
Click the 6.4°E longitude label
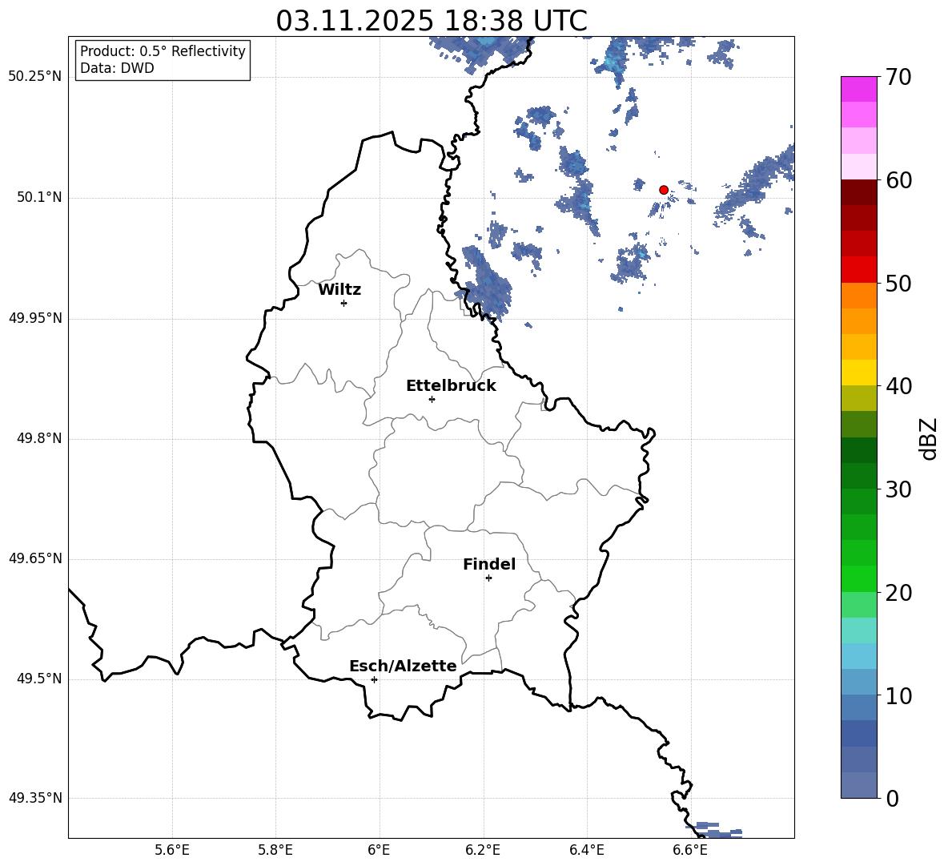pos(586,850)
